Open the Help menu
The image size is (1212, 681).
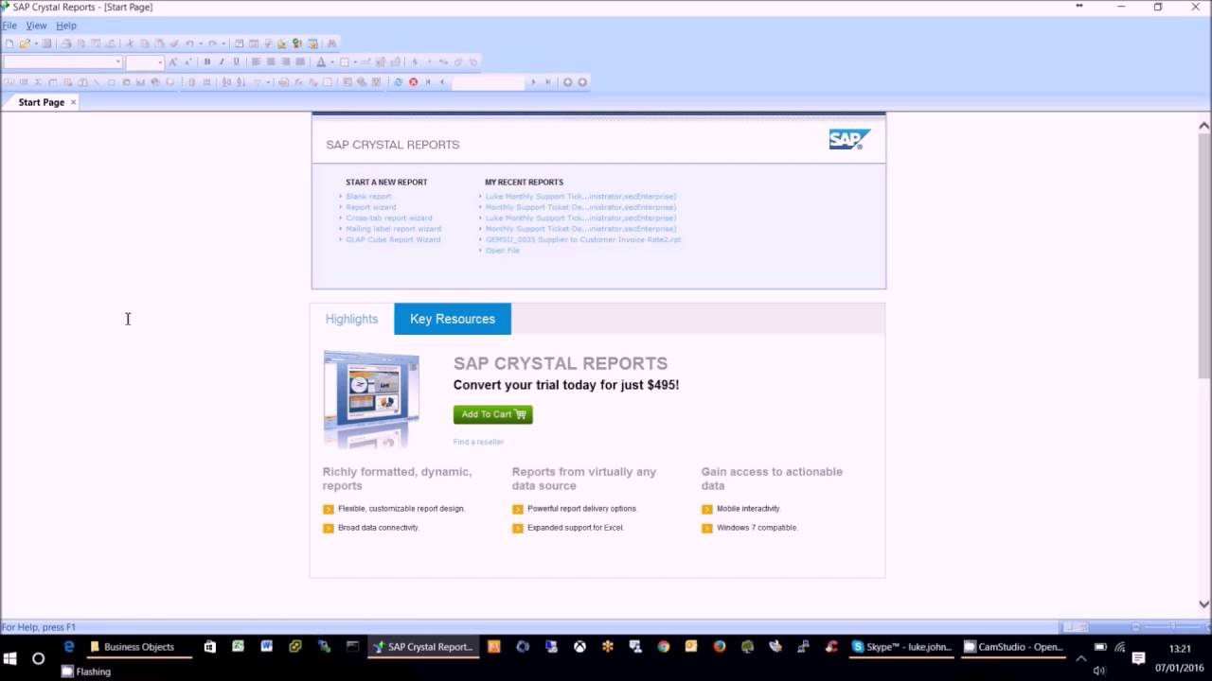(x=66, y=26)
